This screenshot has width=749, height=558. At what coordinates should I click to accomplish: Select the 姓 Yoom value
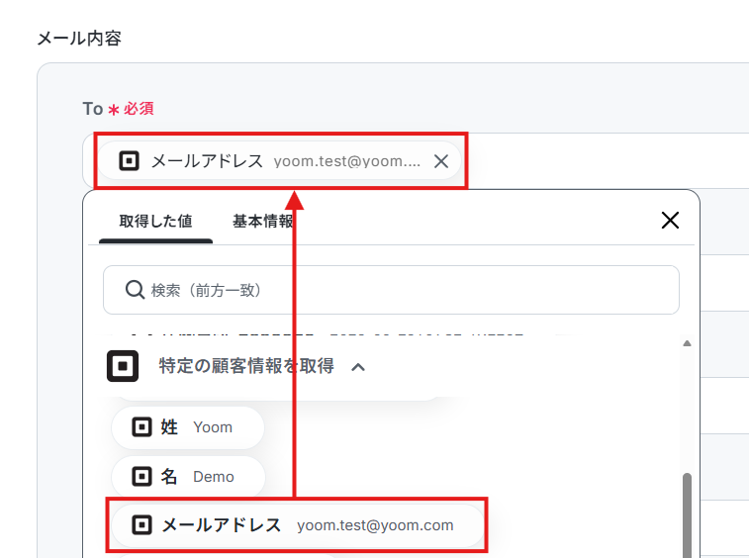click(x=188, y=427)
